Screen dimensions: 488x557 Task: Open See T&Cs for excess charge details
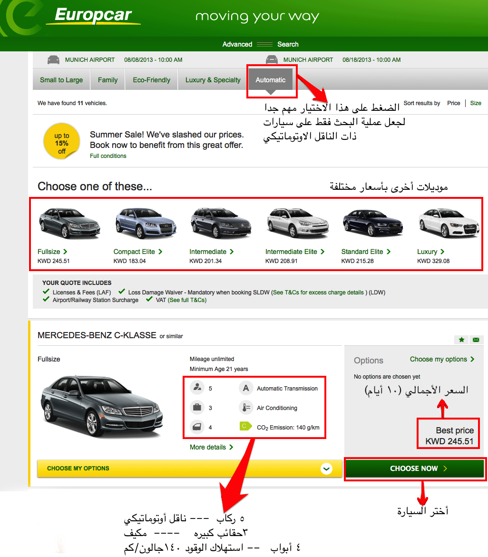pyautogui.click(x=318, y=293)
